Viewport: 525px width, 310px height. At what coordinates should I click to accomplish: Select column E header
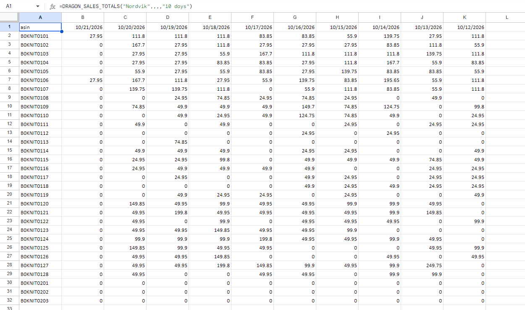coord(210,17)
